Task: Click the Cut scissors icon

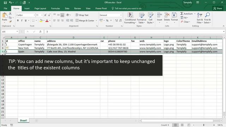Action: 10,14
